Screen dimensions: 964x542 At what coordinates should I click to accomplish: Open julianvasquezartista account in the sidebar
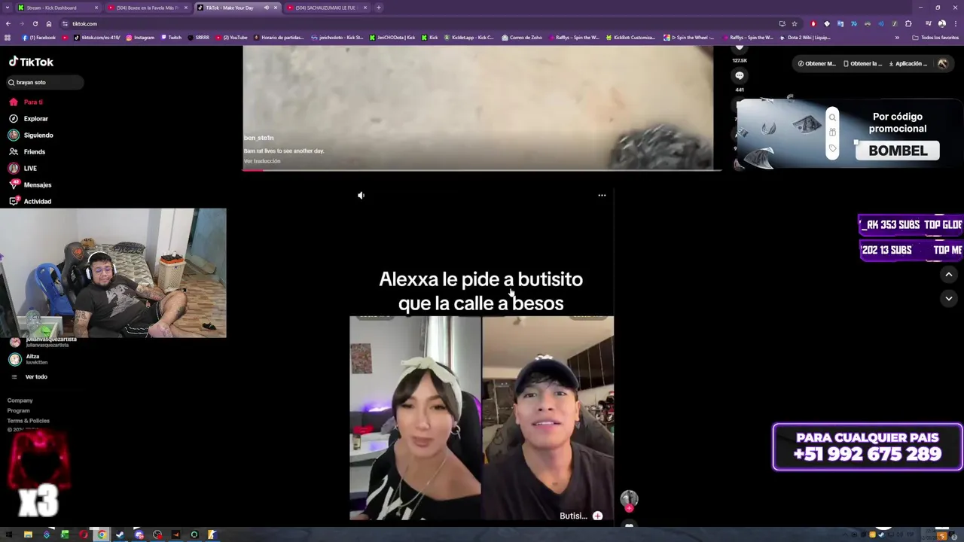[44, 341]
